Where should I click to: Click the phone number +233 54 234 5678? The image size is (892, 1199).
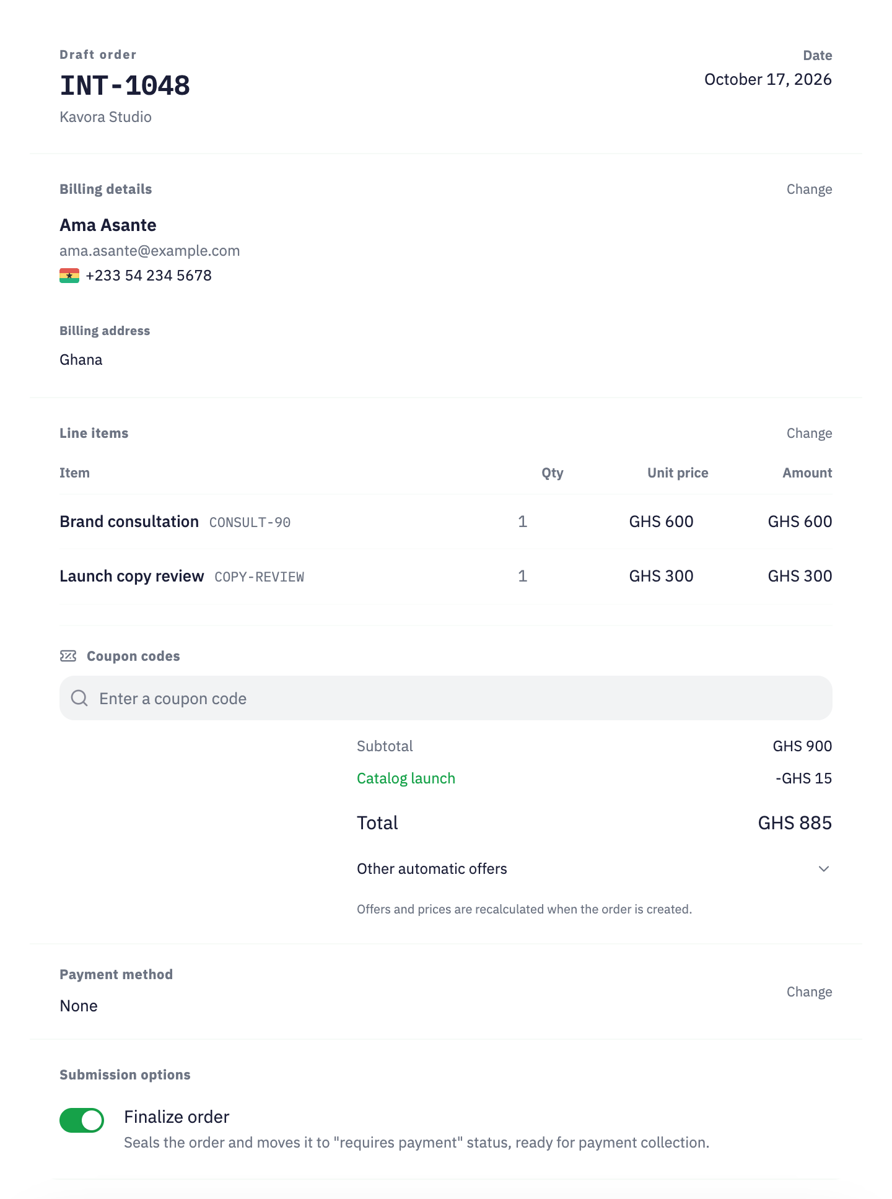[149, 276]
